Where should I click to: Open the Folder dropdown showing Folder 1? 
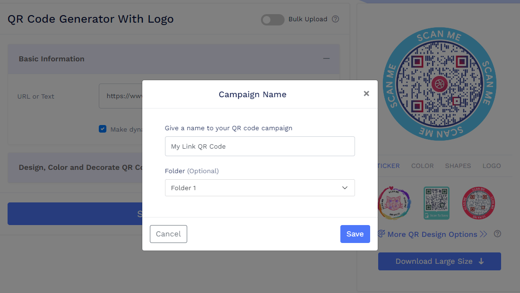(260, 188)
